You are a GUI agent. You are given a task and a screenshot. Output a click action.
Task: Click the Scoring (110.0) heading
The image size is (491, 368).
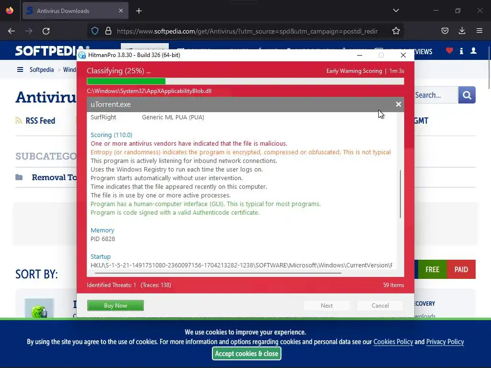pyautogui.click(x=111, y=135)
